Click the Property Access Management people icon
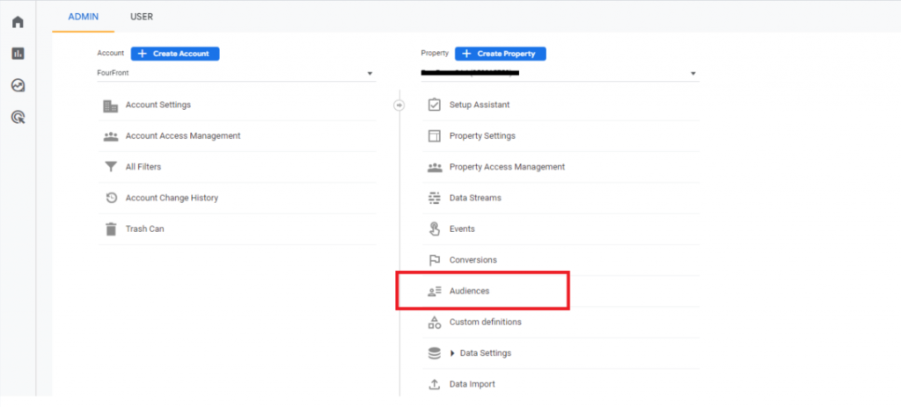901x407 pixels. point(435,168)
